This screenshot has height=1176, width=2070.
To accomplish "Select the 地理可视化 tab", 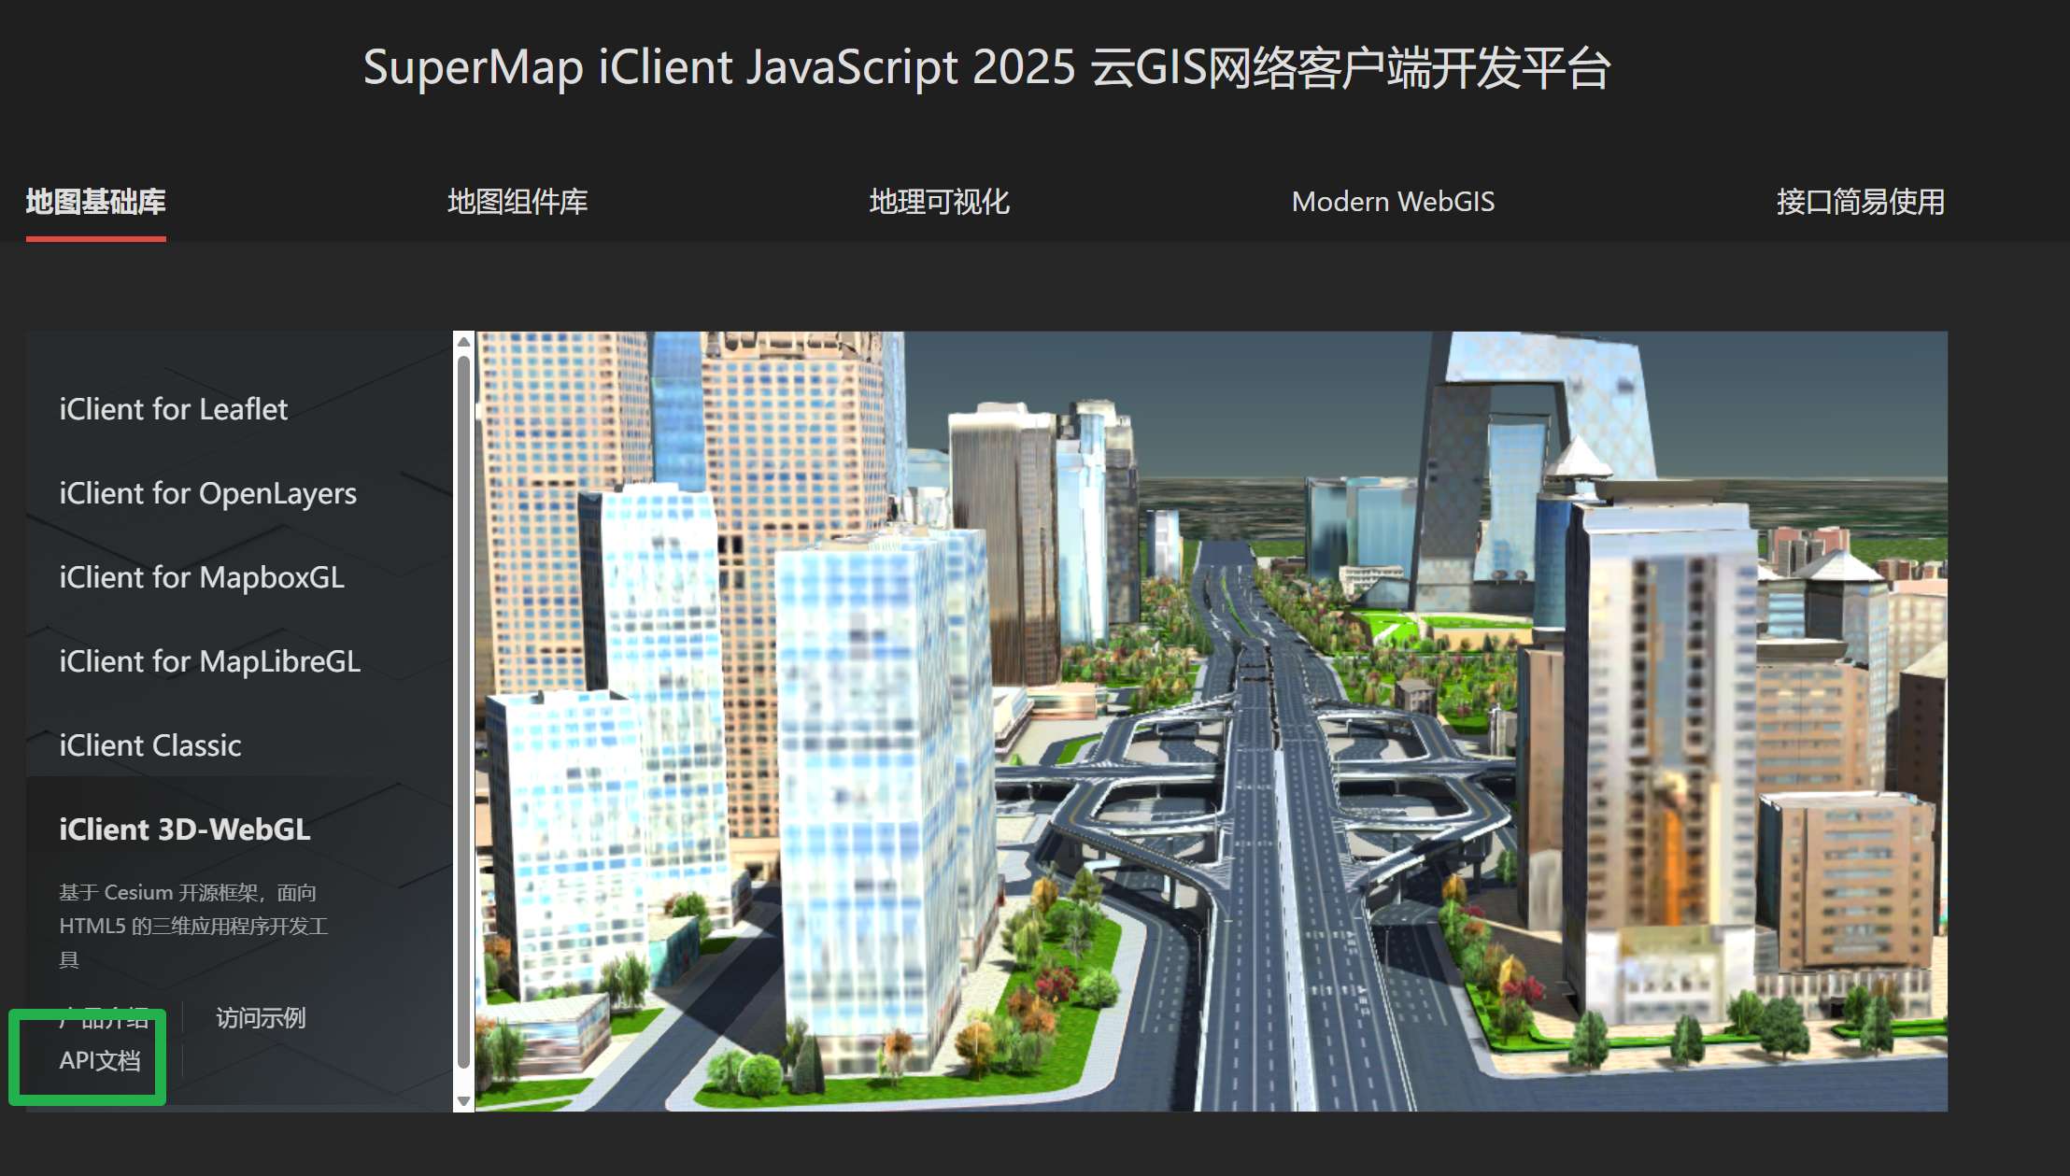I will tap(939, 202).
